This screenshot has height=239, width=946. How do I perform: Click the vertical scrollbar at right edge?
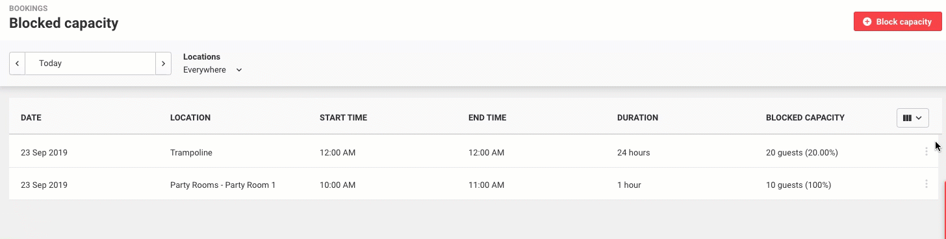point(943,207)
